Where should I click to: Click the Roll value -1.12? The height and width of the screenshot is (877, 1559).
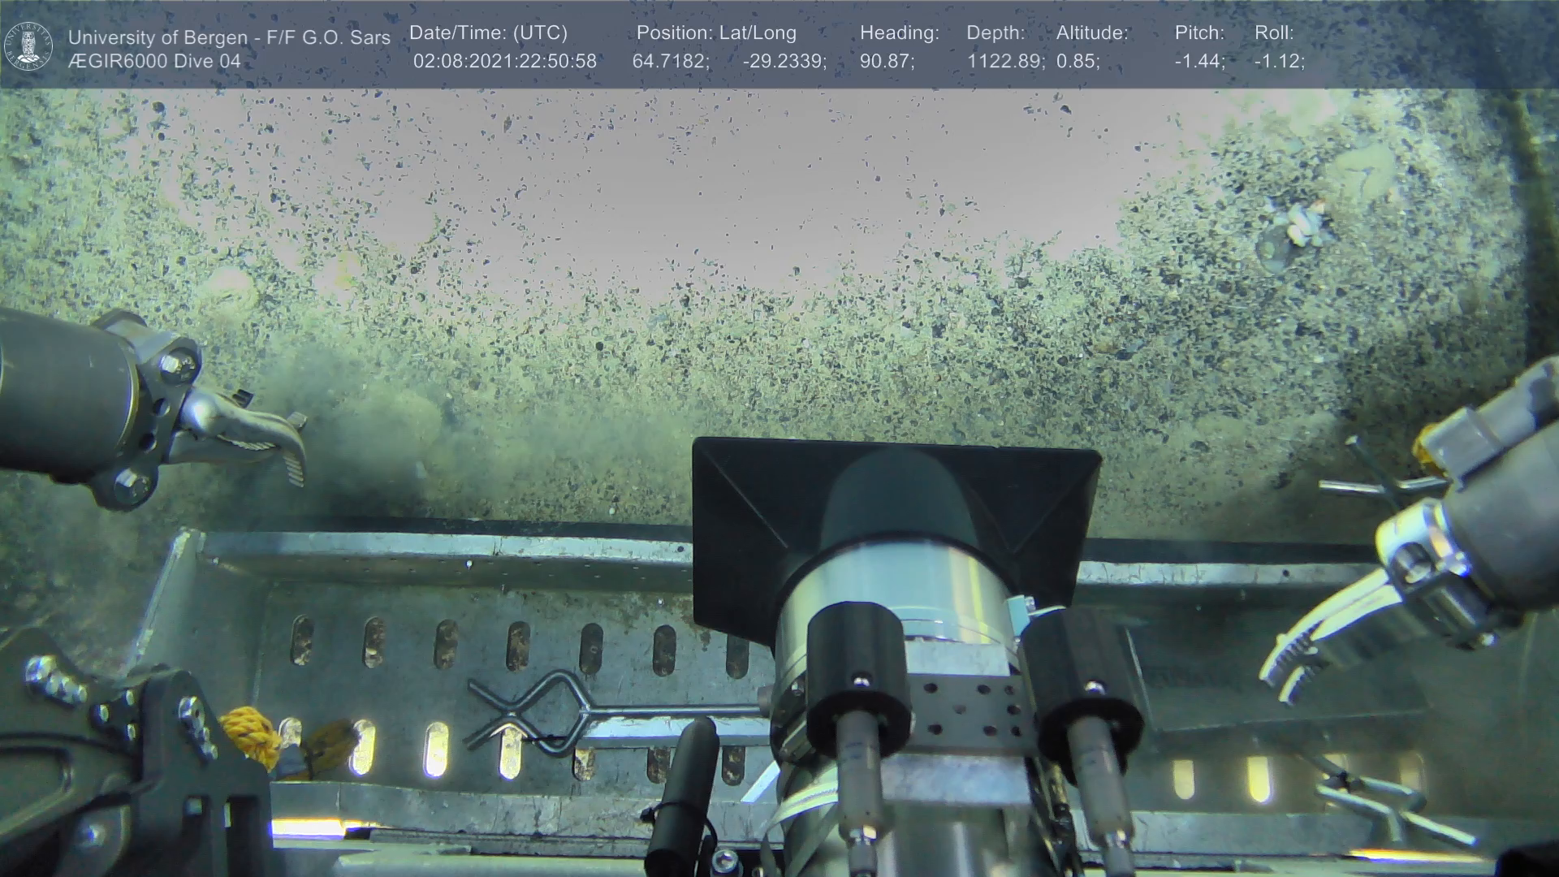point(1279,62)
